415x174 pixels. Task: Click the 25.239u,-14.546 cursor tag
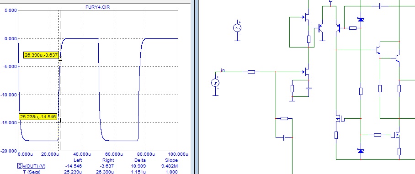pyautogui.click(x=38, y=116)
